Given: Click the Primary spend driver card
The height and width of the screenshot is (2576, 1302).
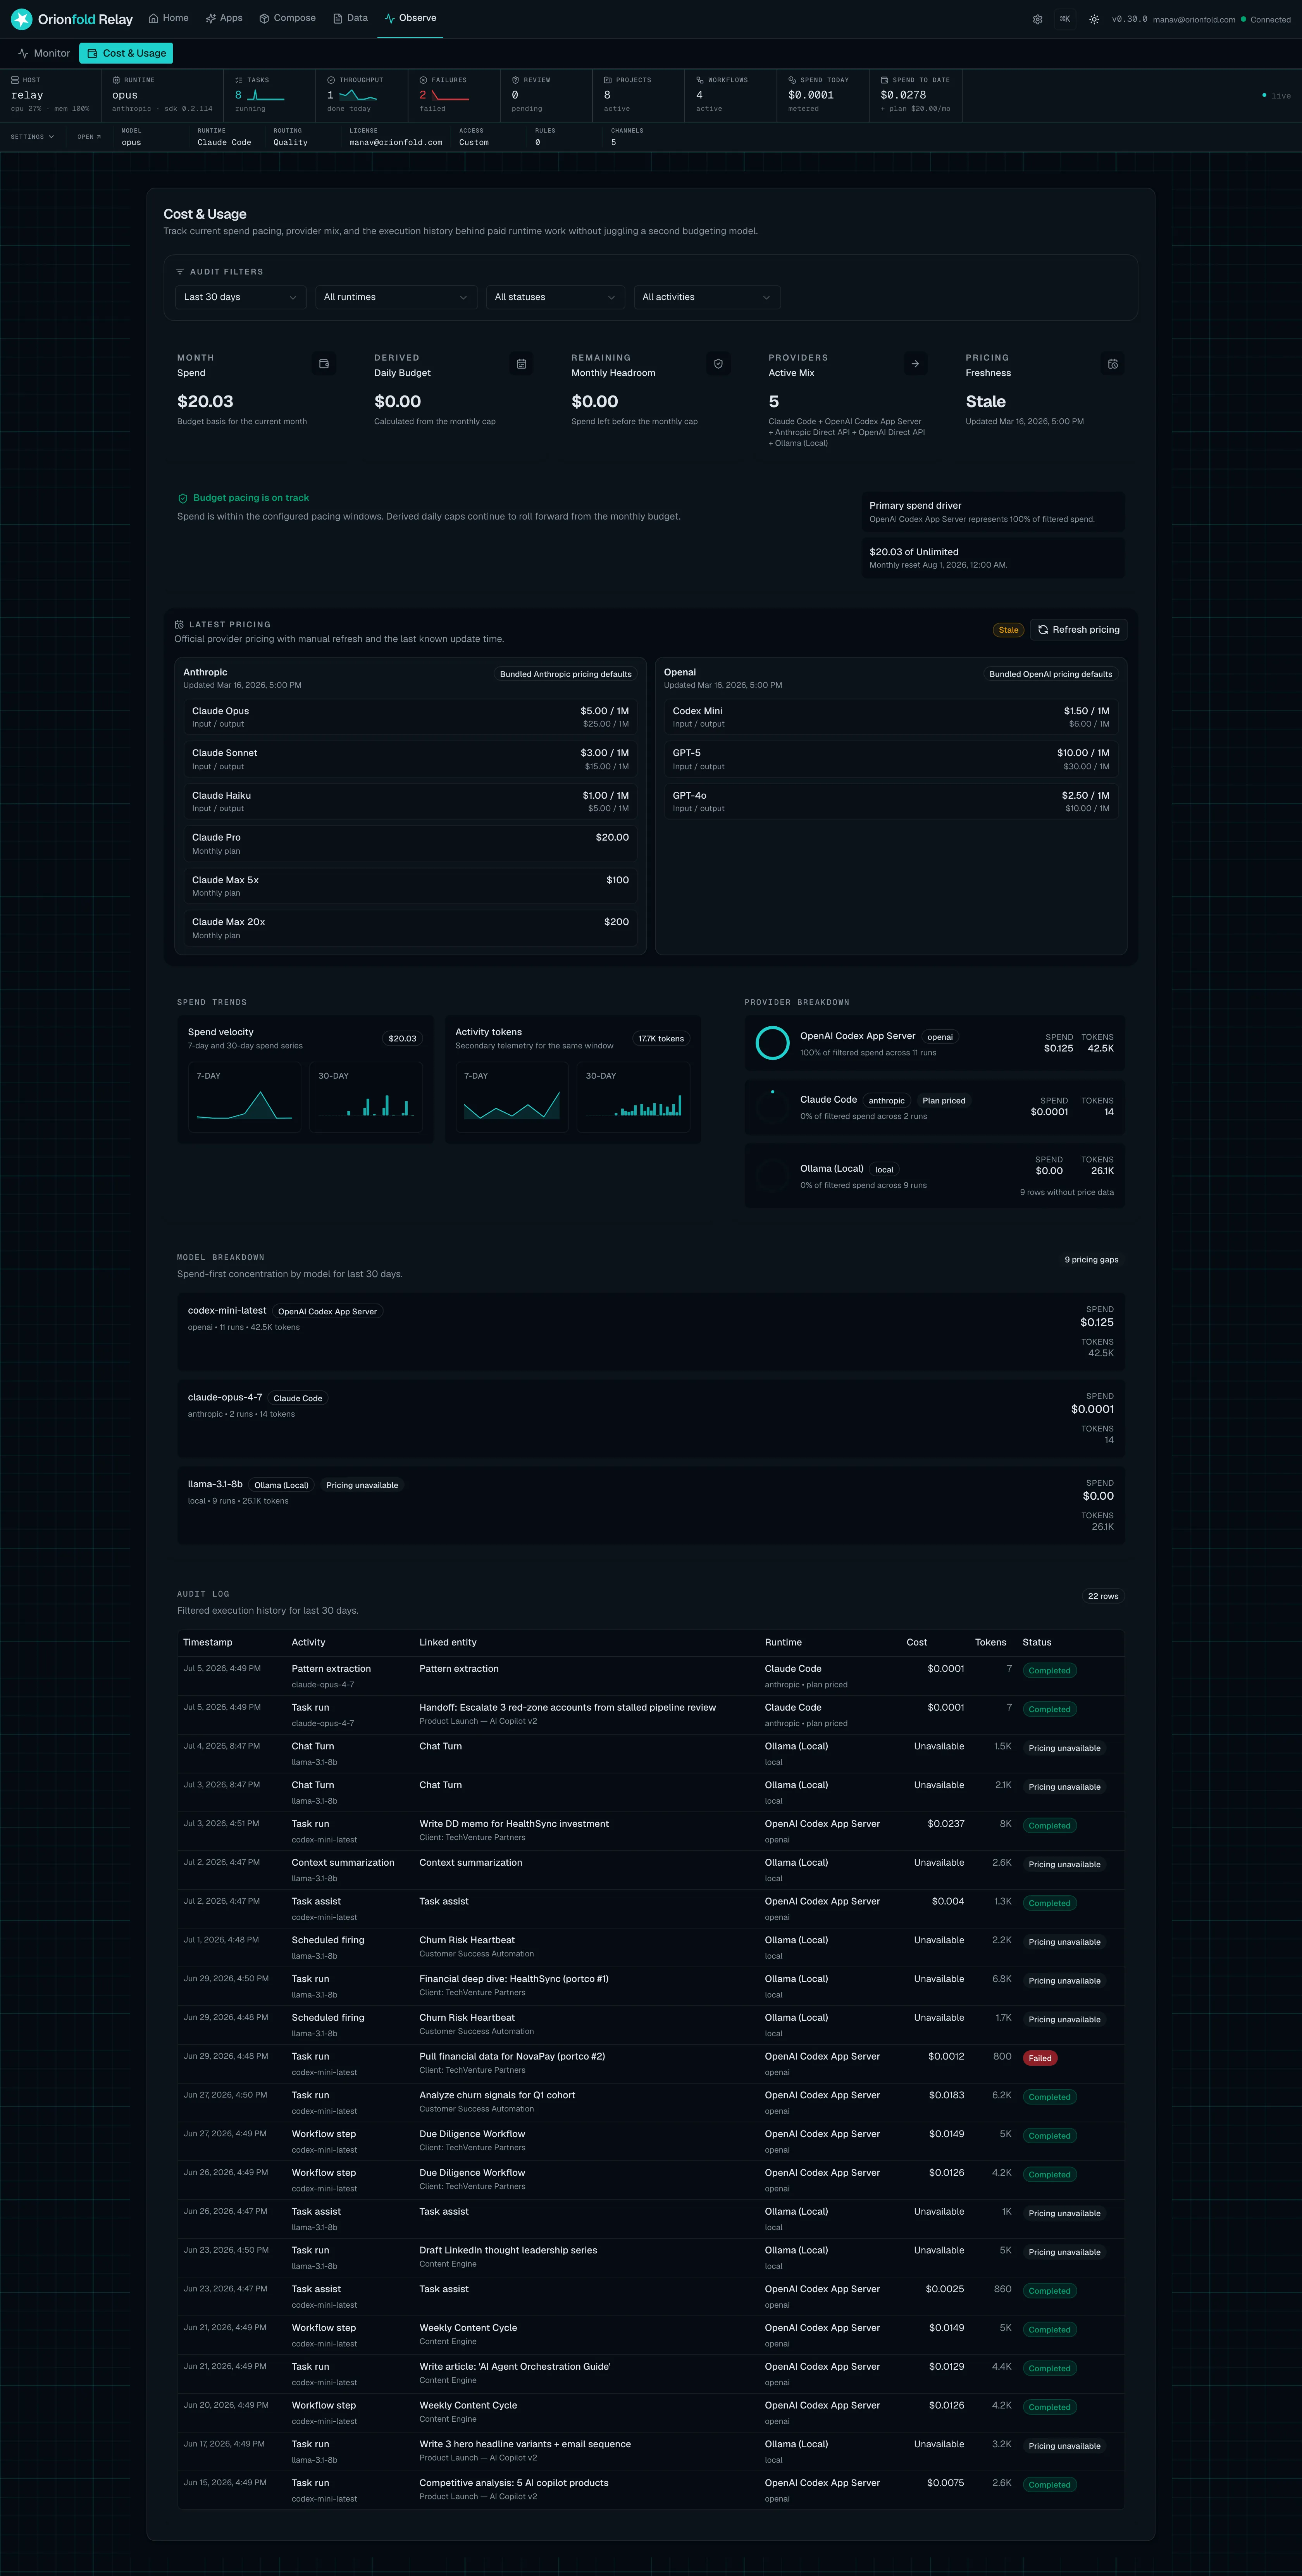Looking at the screenshot, I should click(993, 512).
